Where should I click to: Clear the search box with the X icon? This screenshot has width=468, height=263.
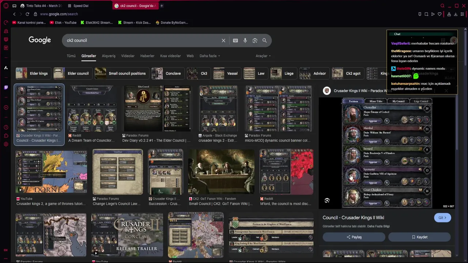click(223, 41)
